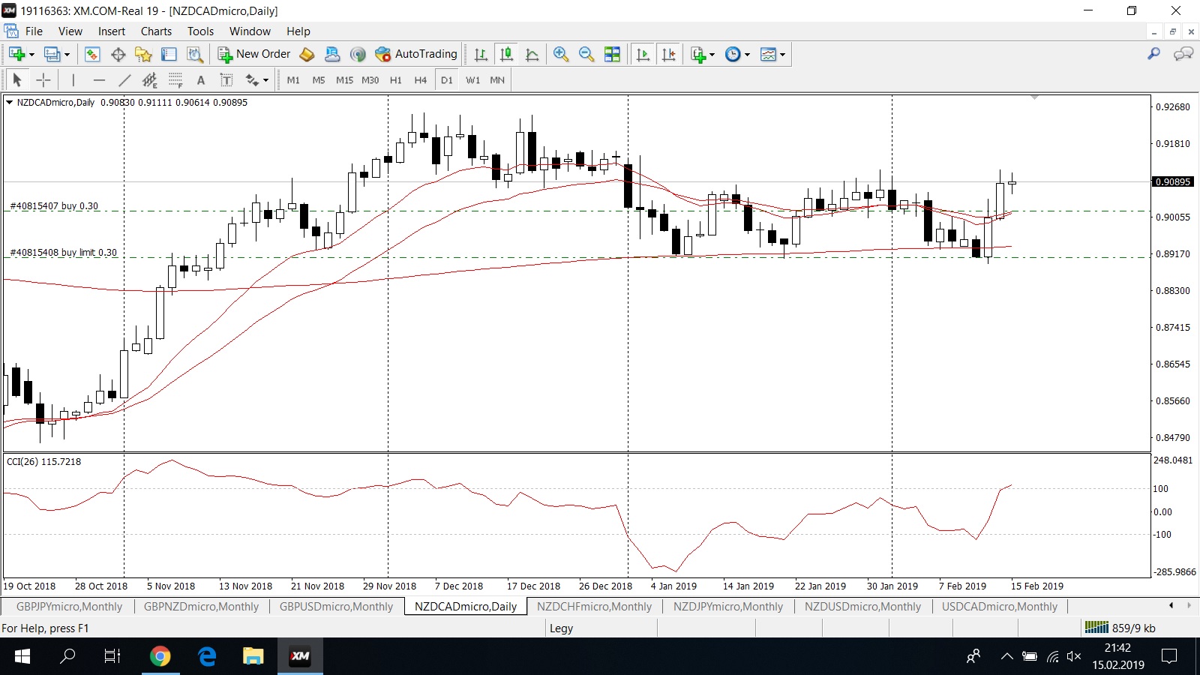1200x675 pixels.
Task: Switch to GBPUSDmicro,Monthly chart tab
Action: point(336,607)
